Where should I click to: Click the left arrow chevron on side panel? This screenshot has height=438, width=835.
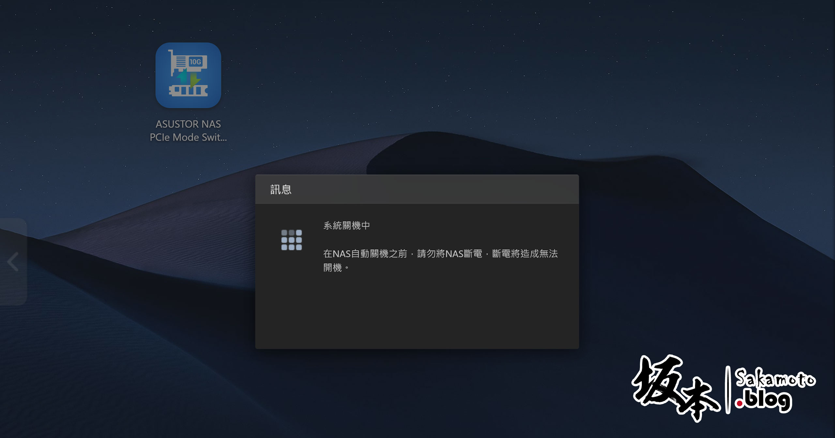point(13,261)
